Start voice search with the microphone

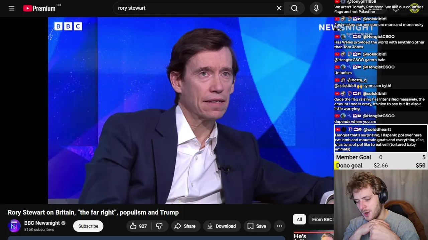tap(316, 8)
